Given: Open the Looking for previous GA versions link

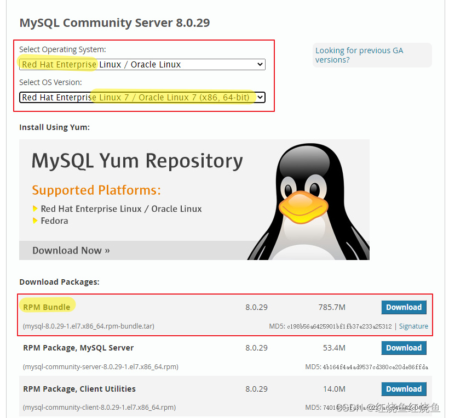Looking at the screenshot, I should point(359,55).
